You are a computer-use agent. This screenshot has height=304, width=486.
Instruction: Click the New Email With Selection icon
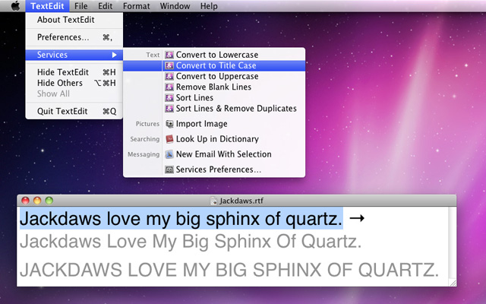point(169,154)
